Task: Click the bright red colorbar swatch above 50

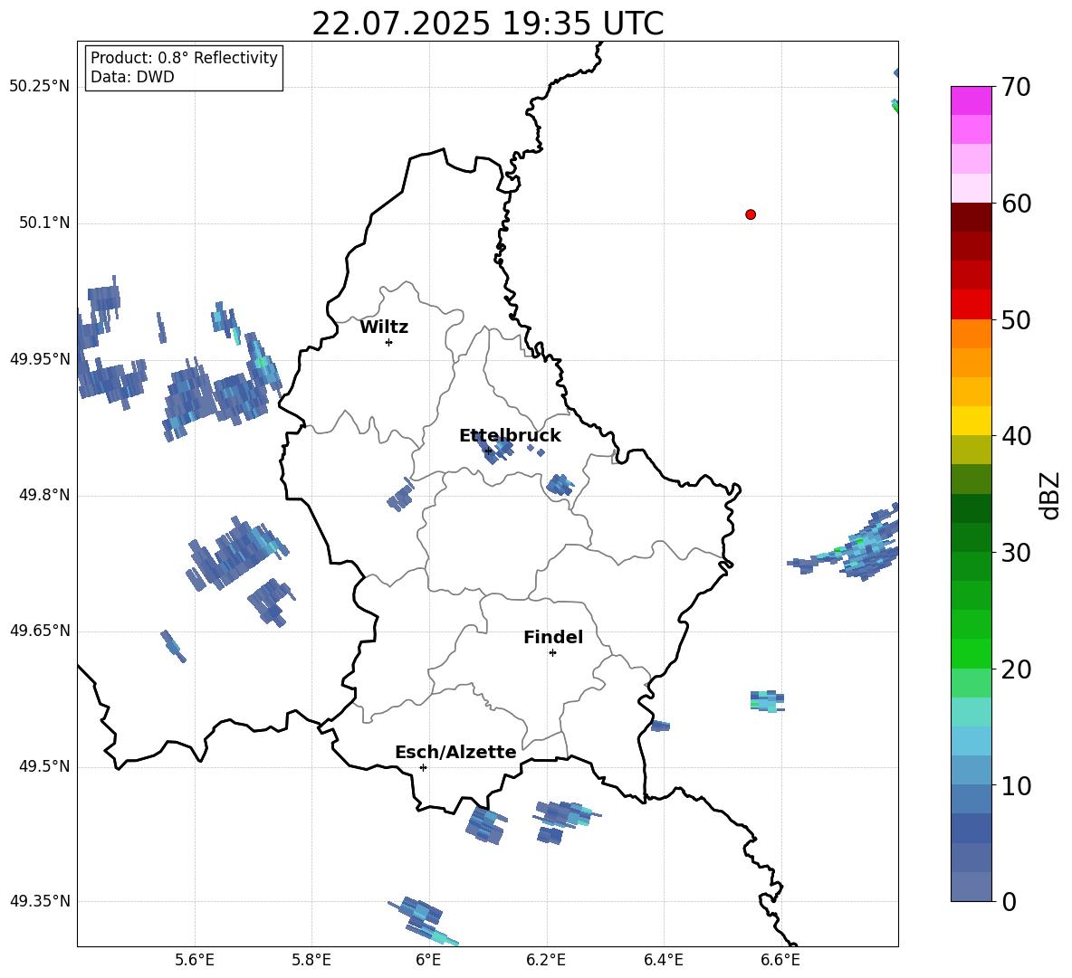Action: pyautogui.click(x=971, y=305)
